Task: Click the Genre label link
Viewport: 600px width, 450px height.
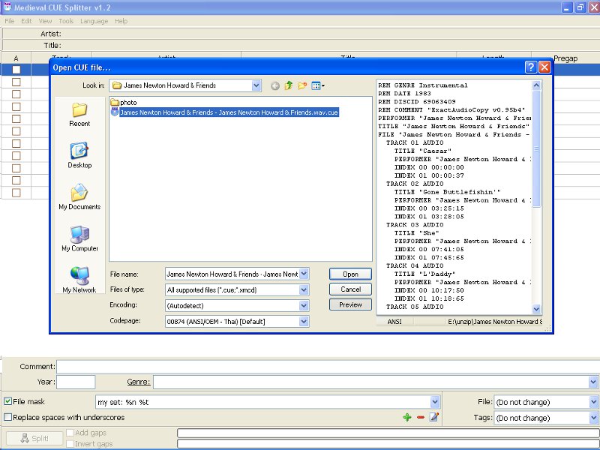Action: point(139,382)
